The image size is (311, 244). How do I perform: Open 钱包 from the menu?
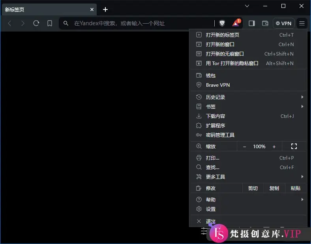pyautogui.click(x=248, y=75)
